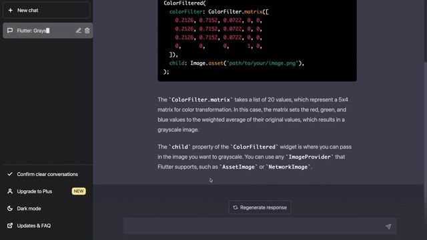Image resolution: width=427 pixels, height=240 pixels.
Task: Click the ColorFiltered( line in code block
Action: tap(185, 3)
